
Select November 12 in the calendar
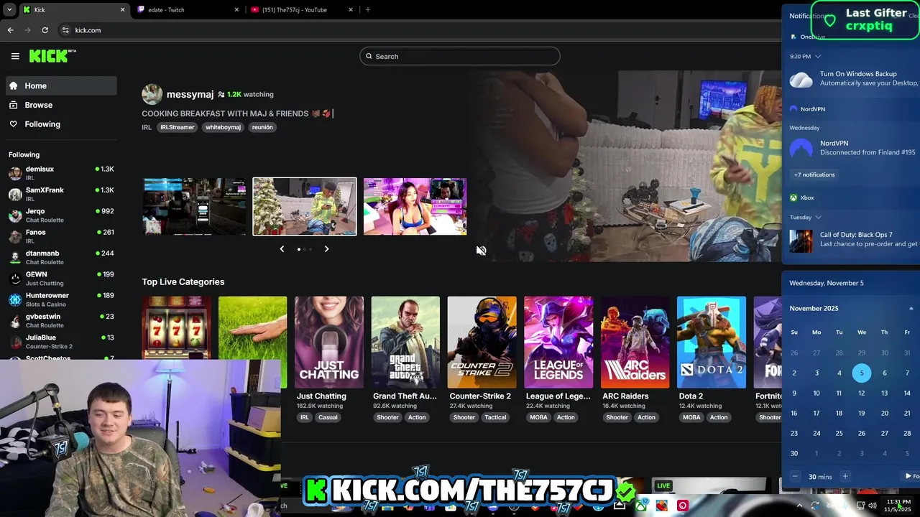click(x=862, y=393)
